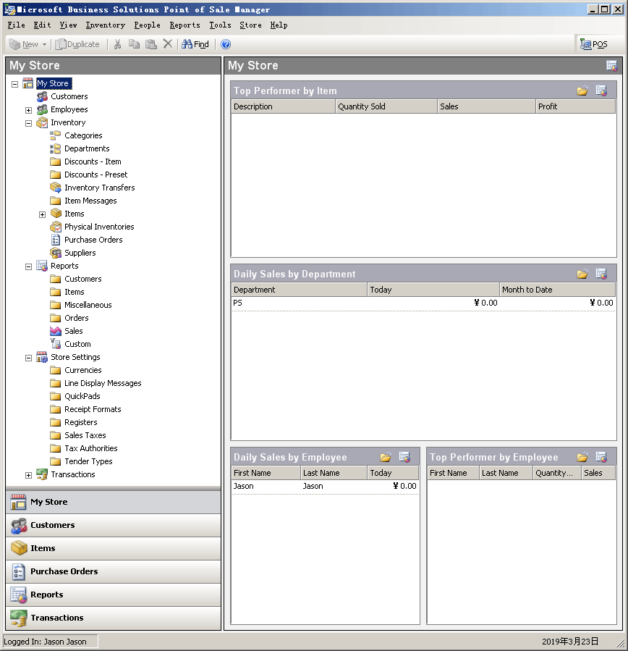
Task: Collapse the Inventory tree node
Action: click(29, 123)
